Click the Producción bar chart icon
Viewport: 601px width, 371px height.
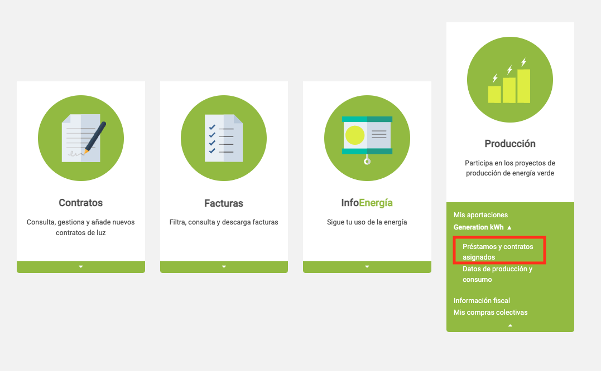tap(510, 80)
